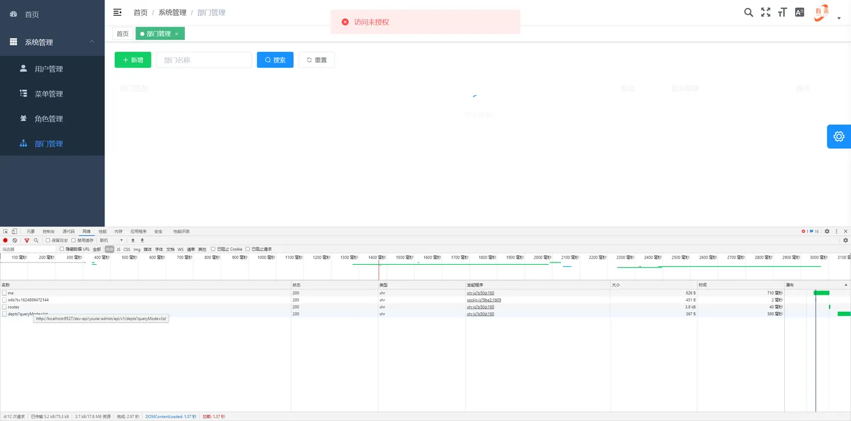Stop network recording with red record icon
Image resolution: width=851 pixels, height=421 pixels.
(5, 240)
